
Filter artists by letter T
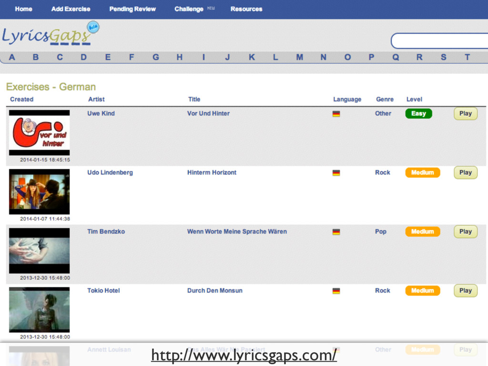click(x=467, y=57)
